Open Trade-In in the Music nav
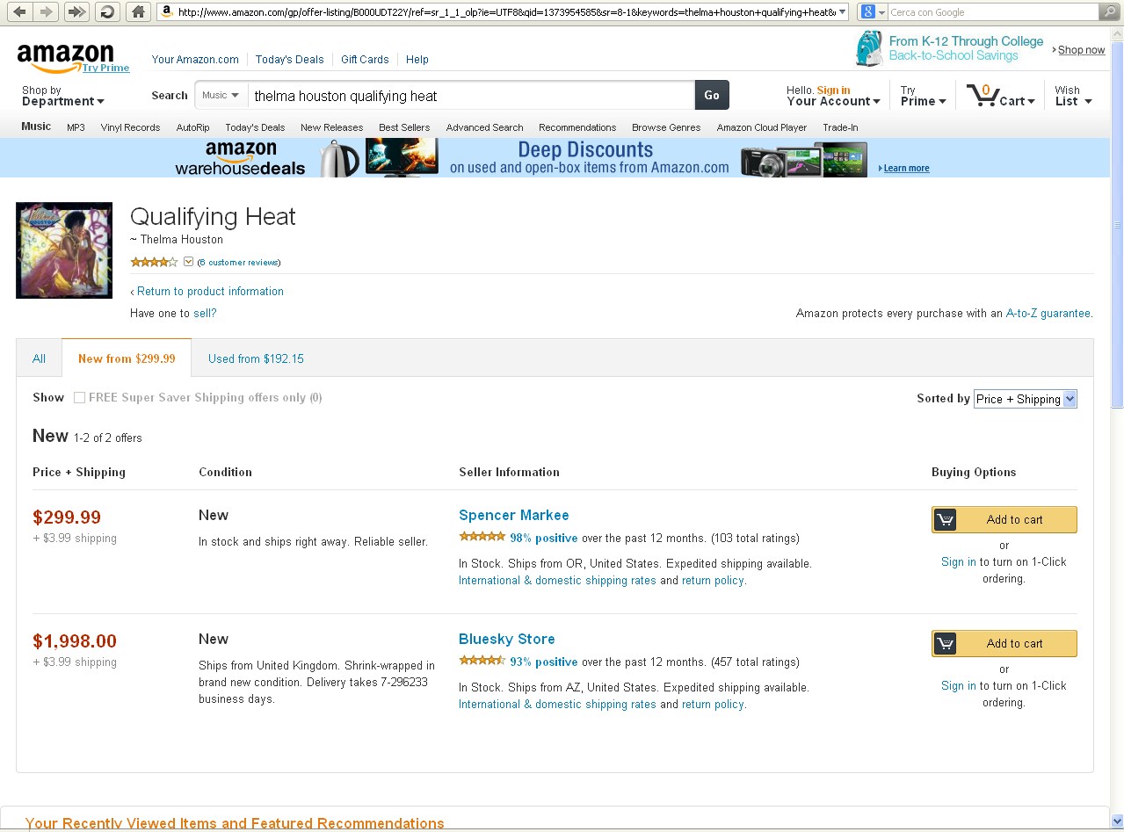The width and height of the screenshot is (1124, 832). click(840, 127)
